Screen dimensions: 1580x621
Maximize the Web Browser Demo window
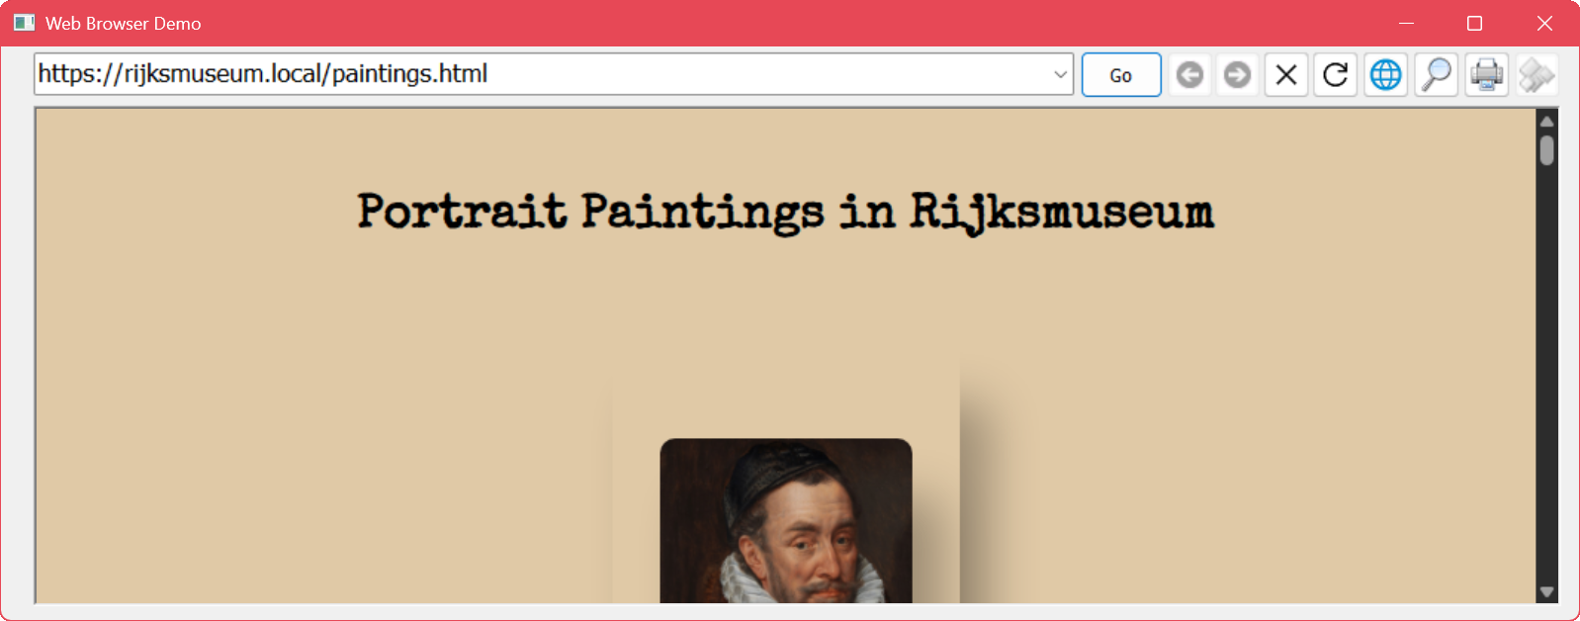click(x=1474, y=23)
